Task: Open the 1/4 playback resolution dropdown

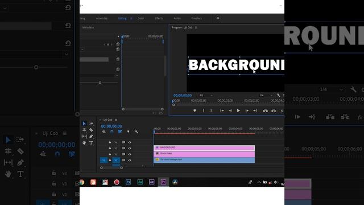Action: click(x=266, y=95)
